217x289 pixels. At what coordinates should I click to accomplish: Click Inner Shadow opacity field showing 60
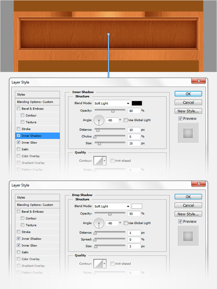(x=134, y=111)
